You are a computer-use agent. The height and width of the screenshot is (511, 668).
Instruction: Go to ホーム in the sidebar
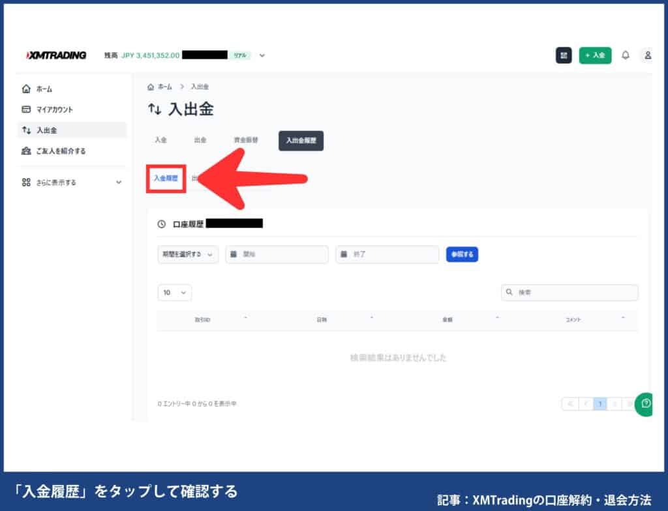(72, 89)
